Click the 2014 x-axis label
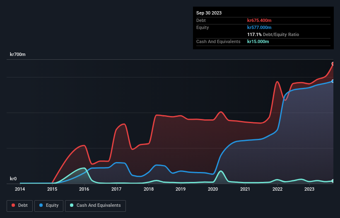Image resolution: width=340 pixels, height=218 pixels. click(20, 189)
